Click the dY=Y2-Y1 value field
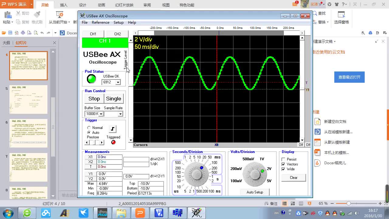389x219 pixels. click(x=136, y=176)
